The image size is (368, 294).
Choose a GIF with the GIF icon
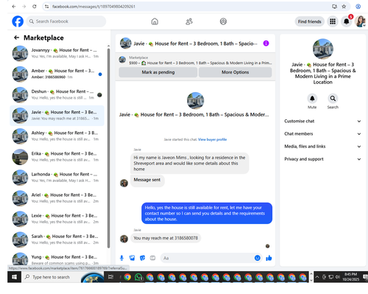(152, 258)
